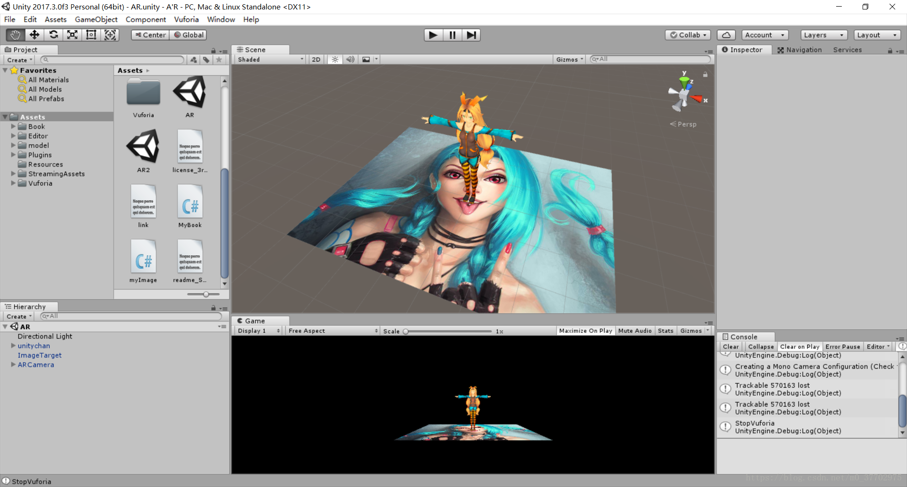The height and width of the screenshot is (487, 907).
Task: Toggle Stats overlay in Game view
Action: pos(666,331)
